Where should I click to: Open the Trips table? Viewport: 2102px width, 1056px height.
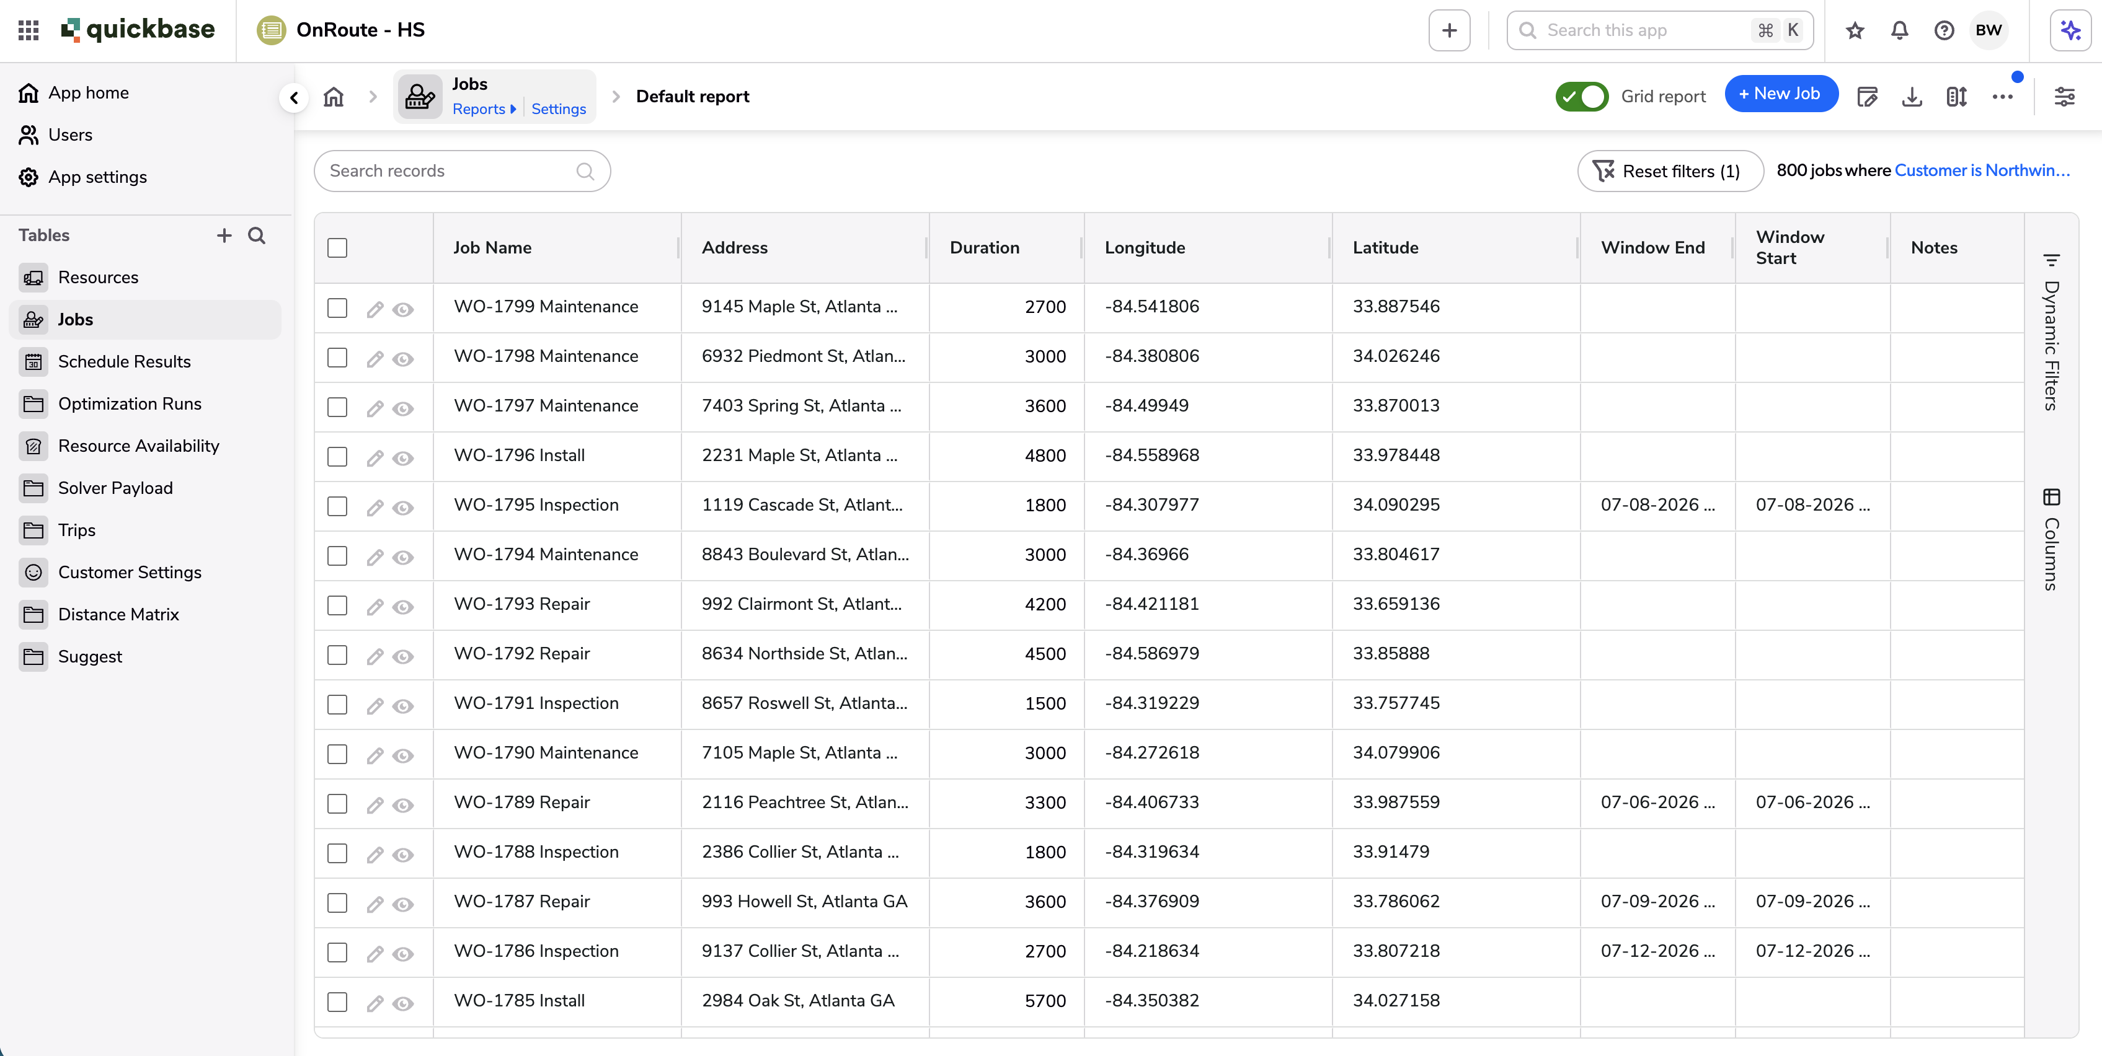coord(145,530)
